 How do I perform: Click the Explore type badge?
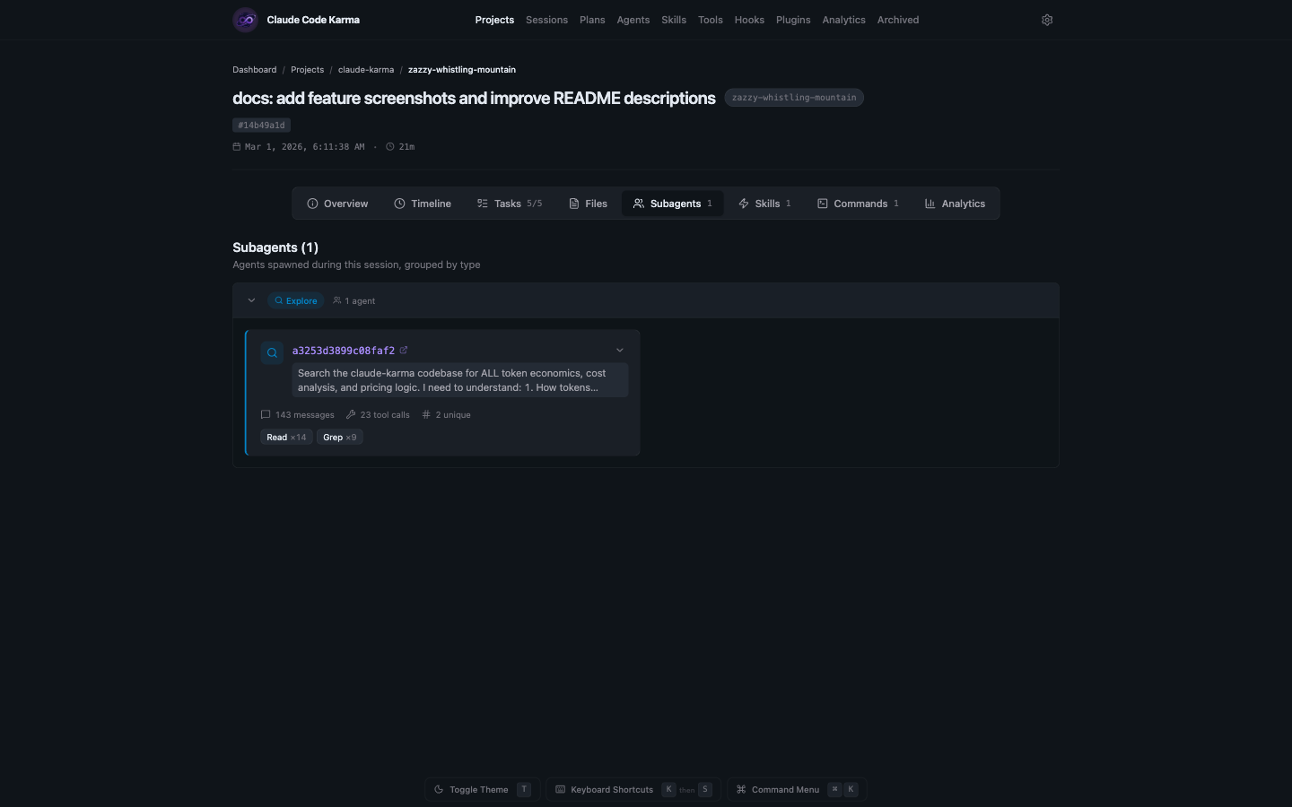[x=296, y=301]
